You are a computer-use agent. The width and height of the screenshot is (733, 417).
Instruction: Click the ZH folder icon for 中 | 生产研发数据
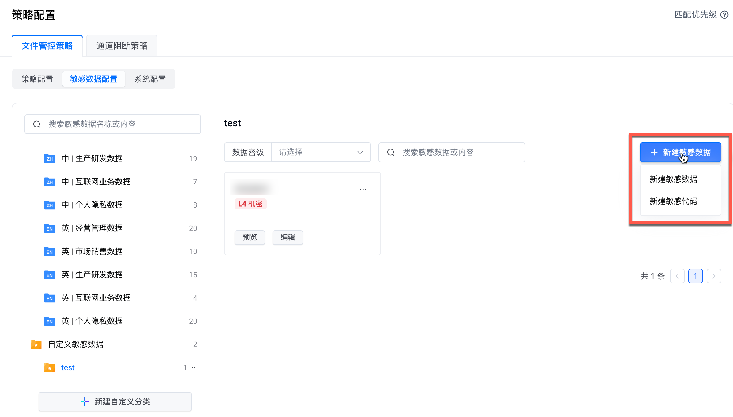coord(50,158)
